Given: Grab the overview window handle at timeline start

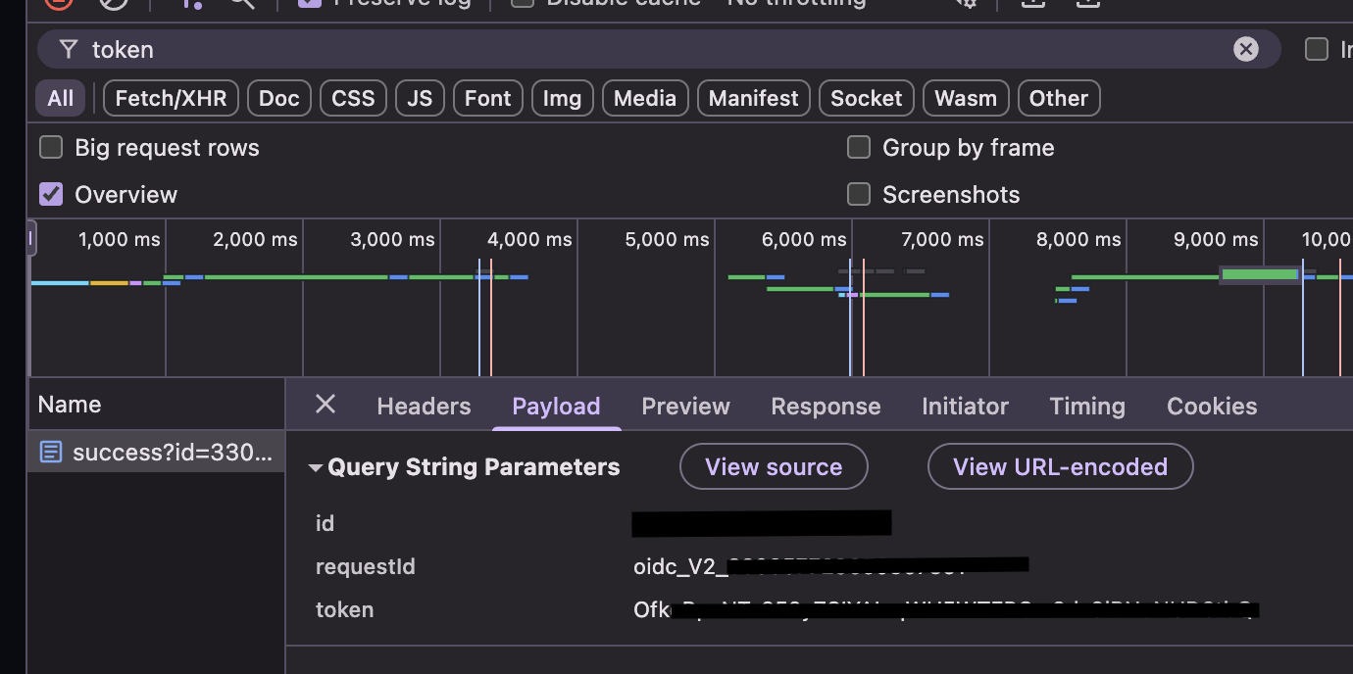Looking at the screenshot, I should coord(31,238).
